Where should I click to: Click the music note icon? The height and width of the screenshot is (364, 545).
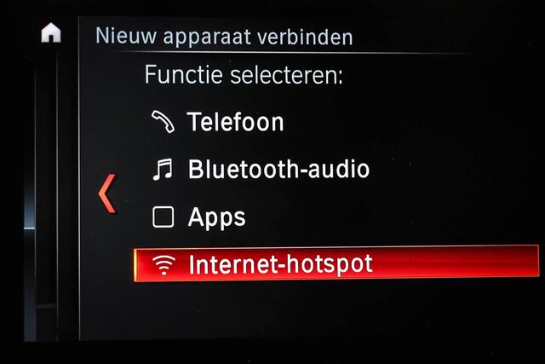(163, 170)
